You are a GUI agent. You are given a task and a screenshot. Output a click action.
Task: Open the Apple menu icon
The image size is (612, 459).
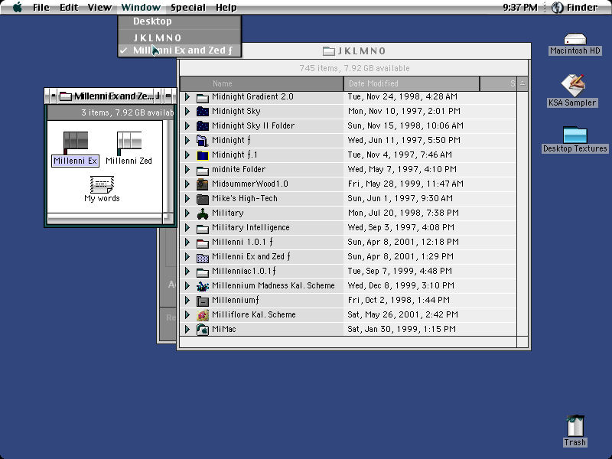point(17,7)
